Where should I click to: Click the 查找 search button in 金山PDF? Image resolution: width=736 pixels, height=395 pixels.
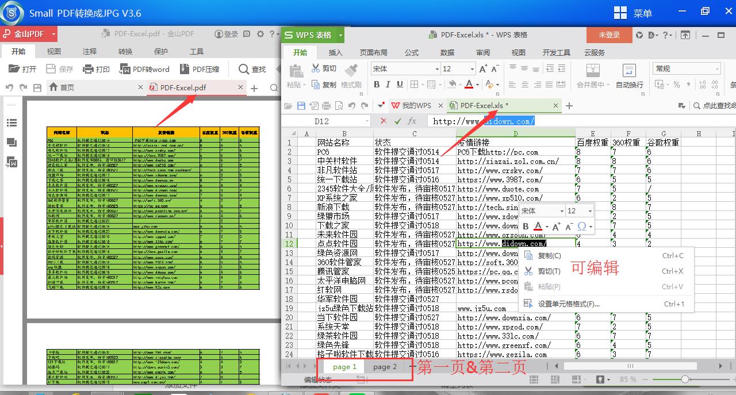point(252,69)
